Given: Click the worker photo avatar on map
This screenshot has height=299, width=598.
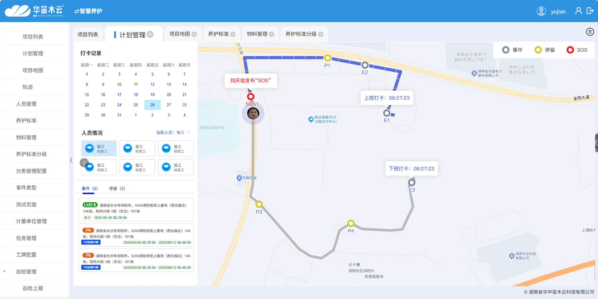Looking at the screenshot, I should pos(253,113).
